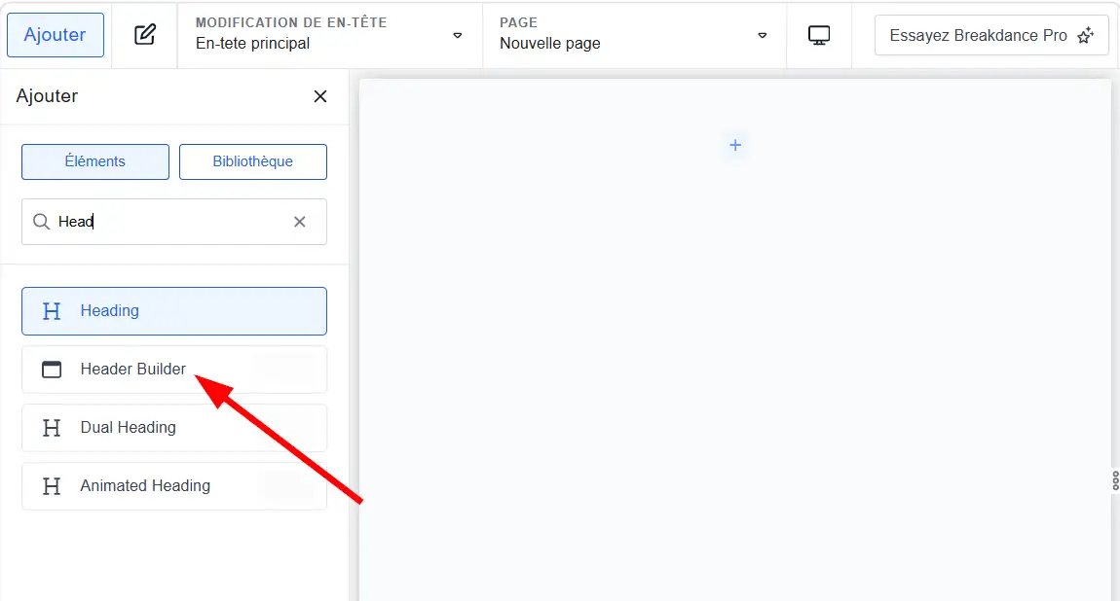Add the Heading element
Viewport: 1120px width, 601px height.
(x=174, y=311)
